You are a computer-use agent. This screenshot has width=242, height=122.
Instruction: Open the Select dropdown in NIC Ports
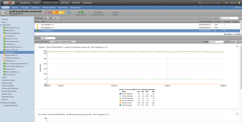coord(56,18)
